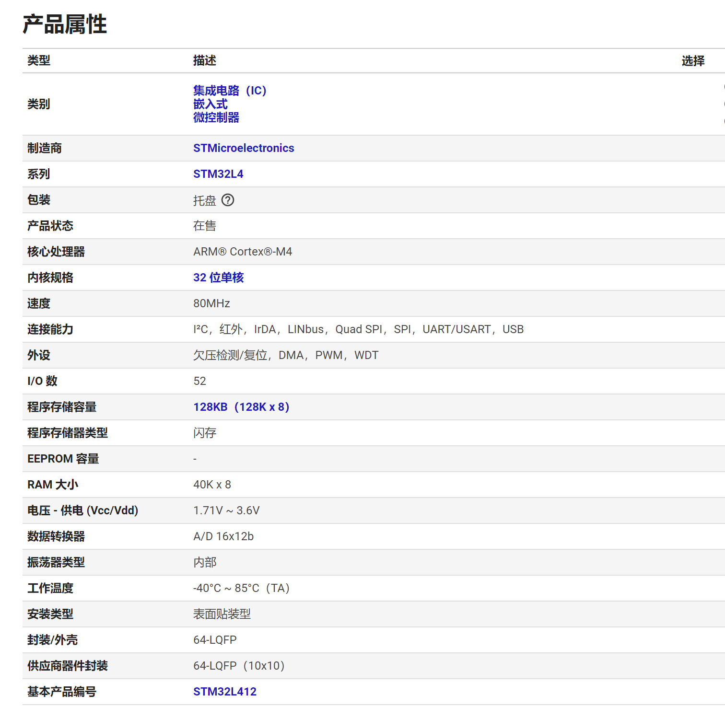Image resolution: width=725 pixels, height=707 pixels.
Task: Select the 封装/外壳 row label
Action: click(x=52, y=640)
